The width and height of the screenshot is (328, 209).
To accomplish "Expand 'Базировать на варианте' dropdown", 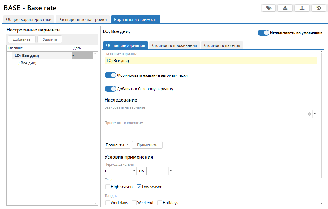I will click(x=314, y=114).
